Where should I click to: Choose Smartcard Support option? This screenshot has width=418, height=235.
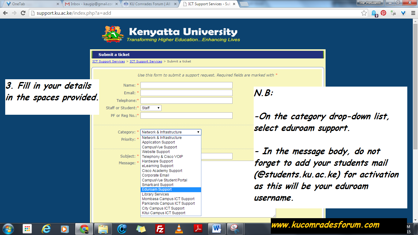[x=171, y=185]
